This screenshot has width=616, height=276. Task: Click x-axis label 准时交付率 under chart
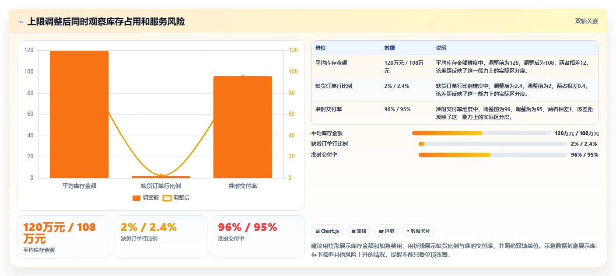click(243, 186)
